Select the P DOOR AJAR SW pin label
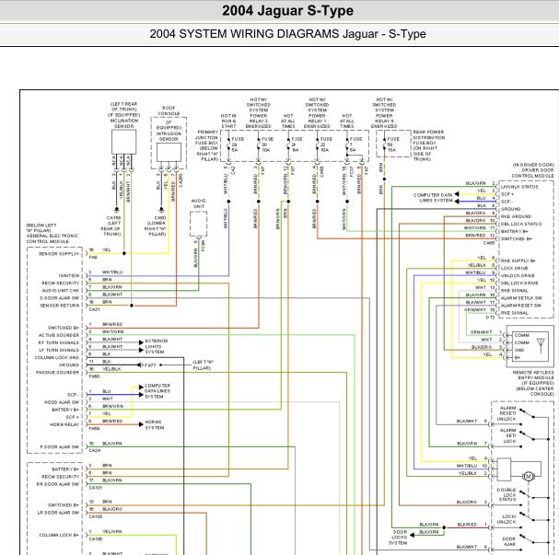The image size is (559, 555). click(x=60, y=446)
